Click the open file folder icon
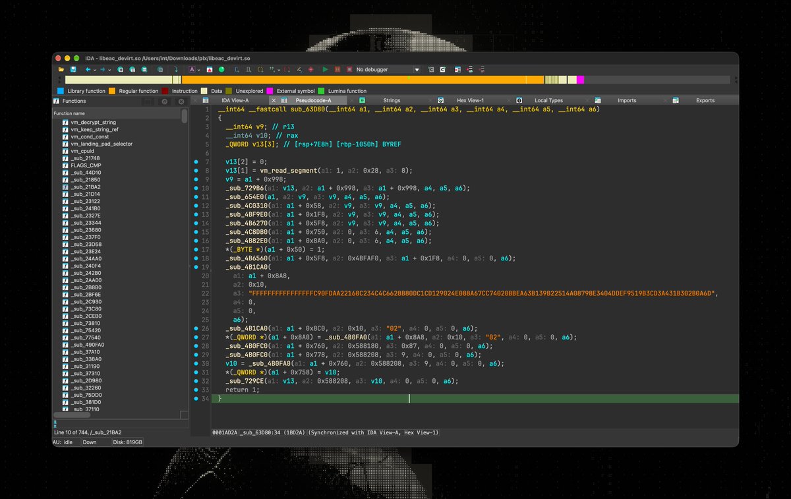This screenshot has width=791, height=499. click(x=61, y=69)
